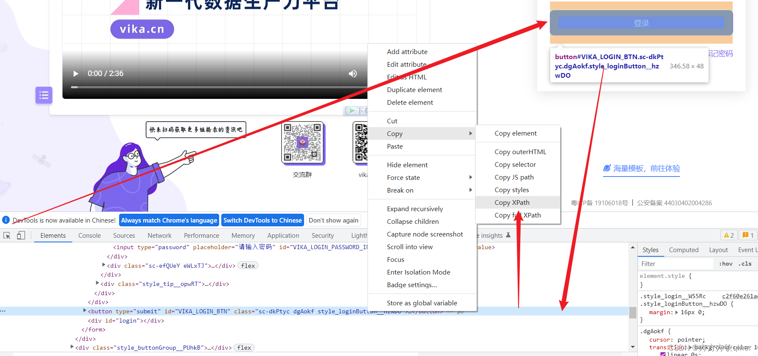
Task: Choose Delete element
Action: (422, 102)
